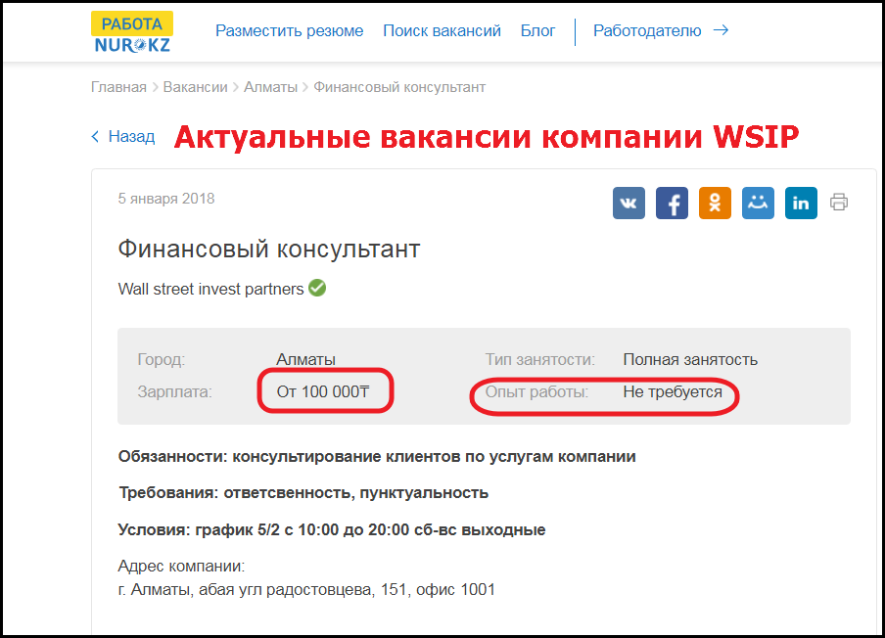Click the Условия schedule line
Screen dimensions: 885x638
(332, 529)
